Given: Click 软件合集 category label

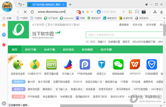Looking at the screenshot, I should click(19, 97).
